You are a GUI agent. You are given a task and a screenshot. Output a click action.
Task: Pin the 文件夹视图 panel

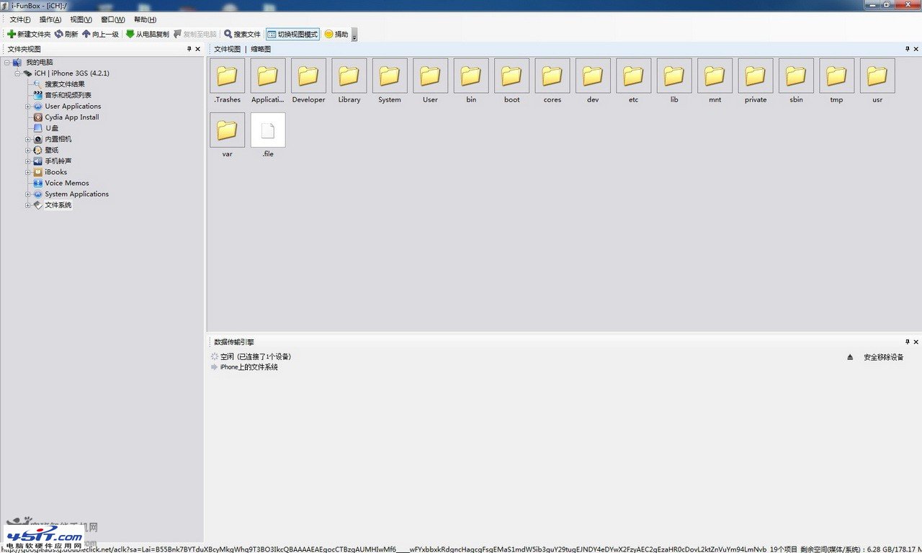[189, 49]
